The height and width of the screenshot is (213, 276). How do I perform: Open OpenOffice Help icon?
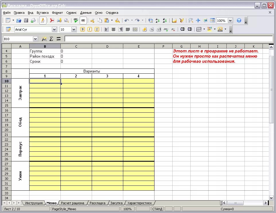(239, 20)
